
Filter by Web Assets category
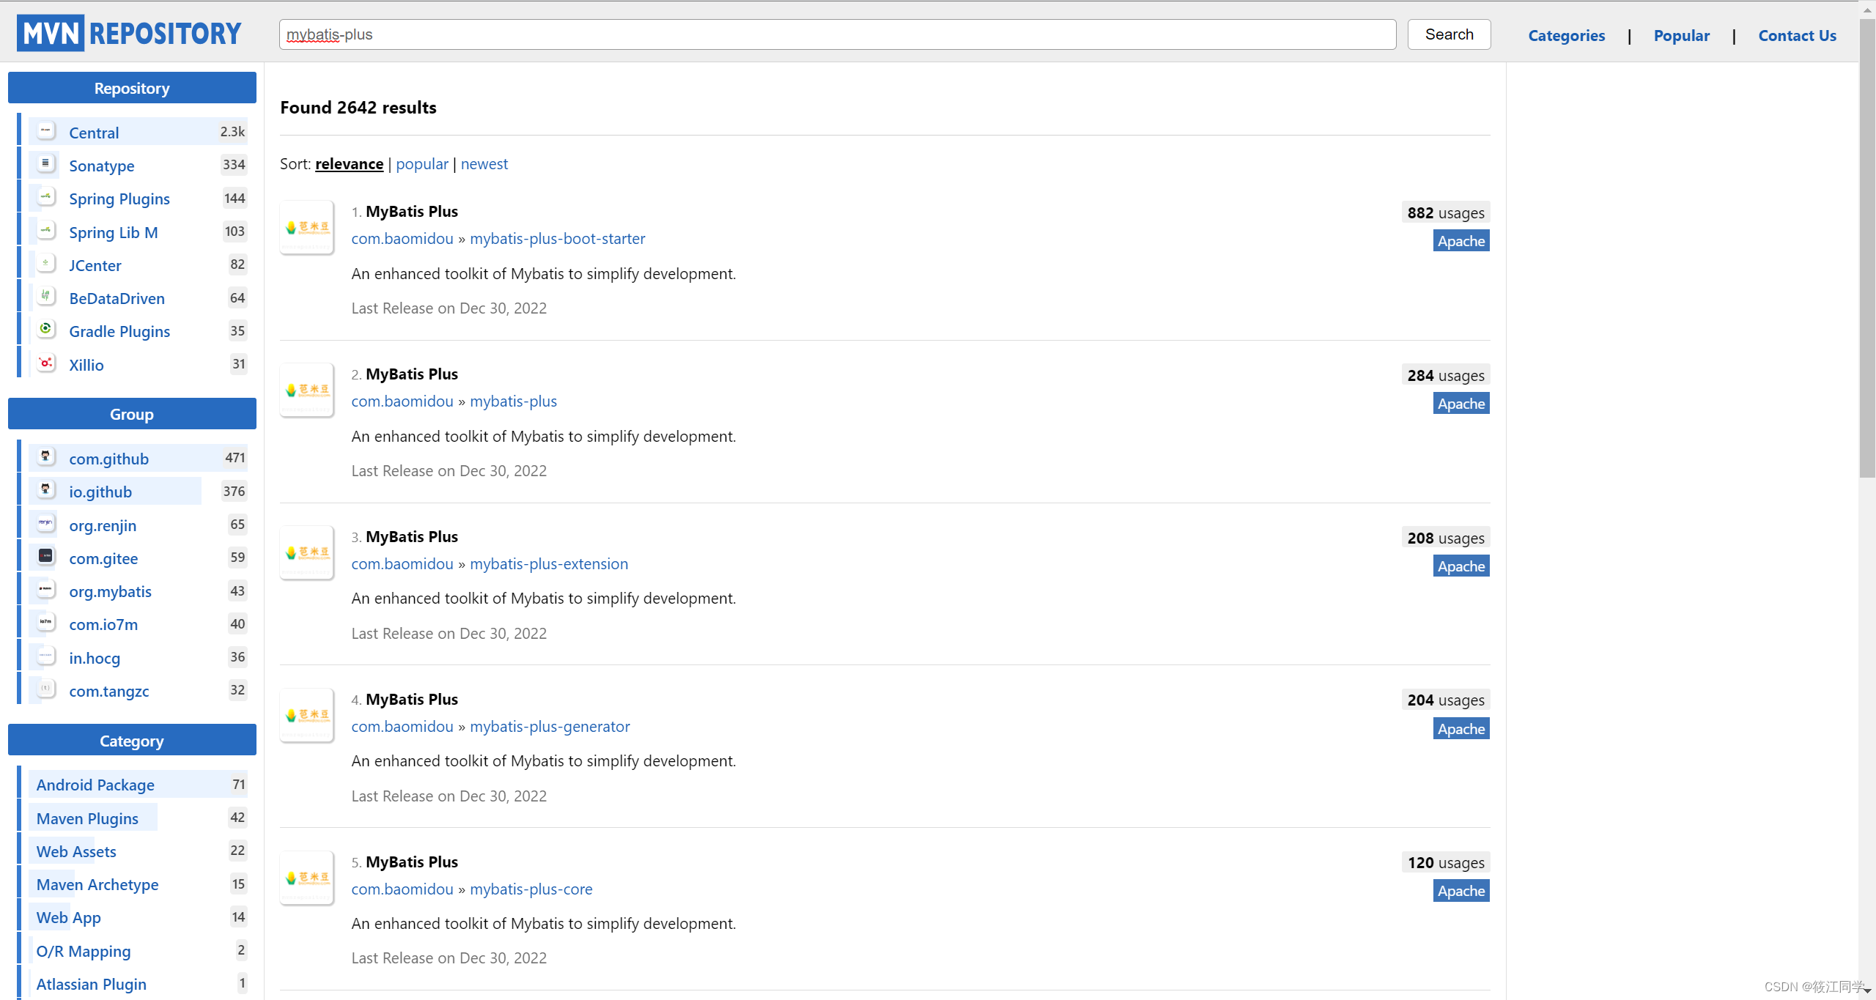(x=76, y=851)
